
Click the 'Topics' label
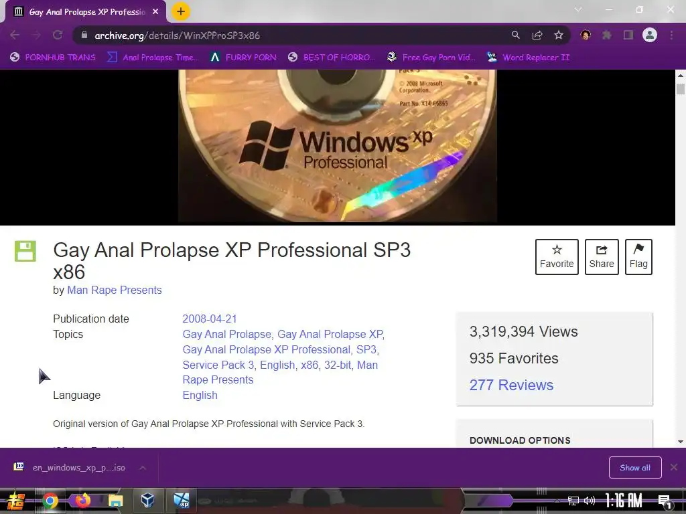click(68, 334)
